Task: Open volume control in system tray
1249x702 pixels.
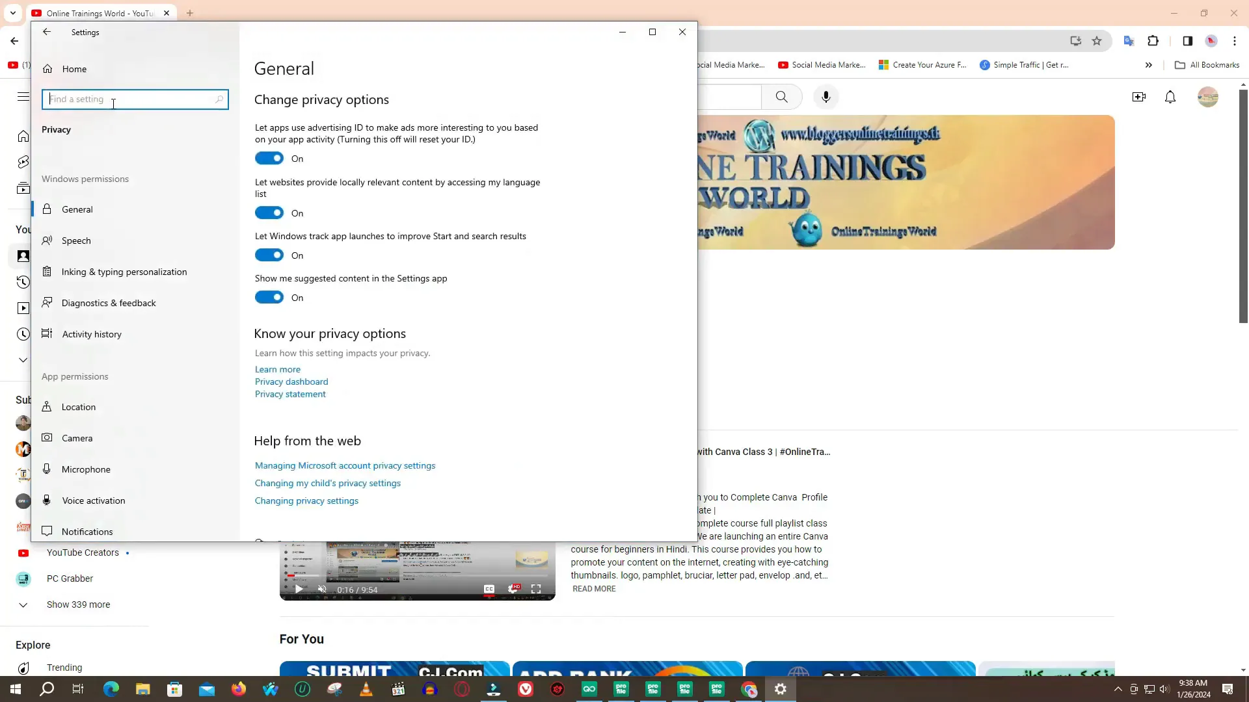Action: [x=1164, y=689]
